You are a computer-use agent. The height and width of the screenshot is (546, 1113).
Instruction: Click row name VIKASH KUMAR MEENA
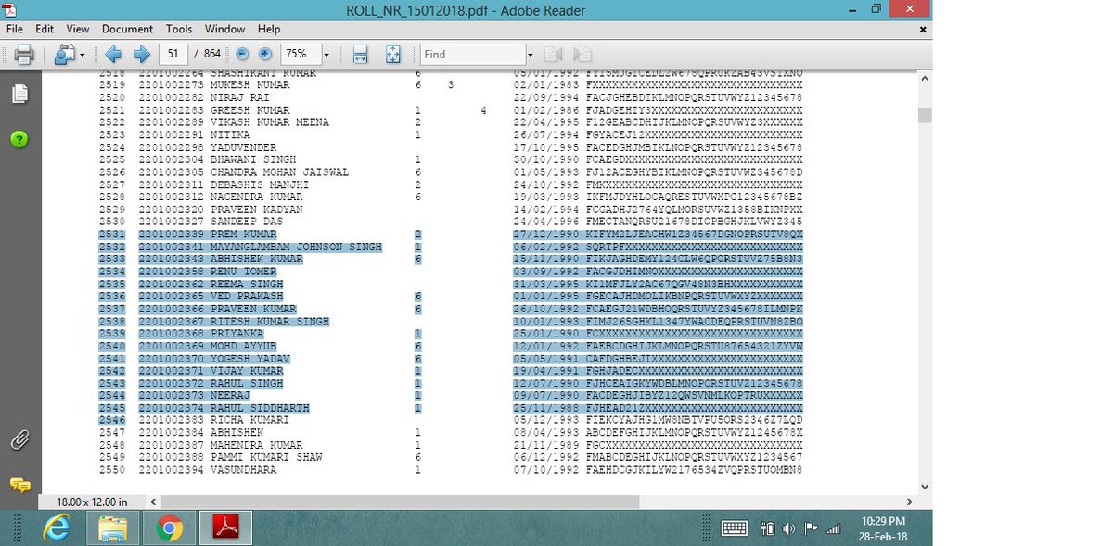[x=270, y=122]
